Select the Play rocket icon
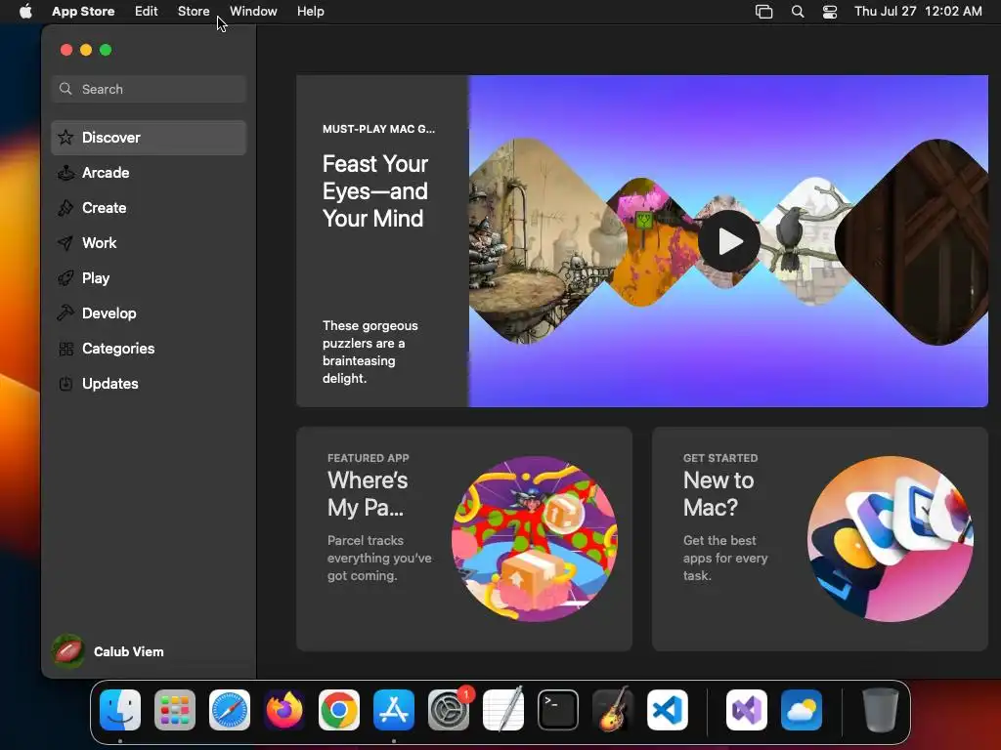The width and height of the screenshot is (1001, 750). point(65,278)
